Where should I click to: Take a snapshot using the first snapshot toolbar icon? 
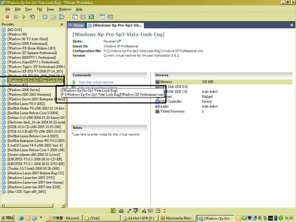45,17
